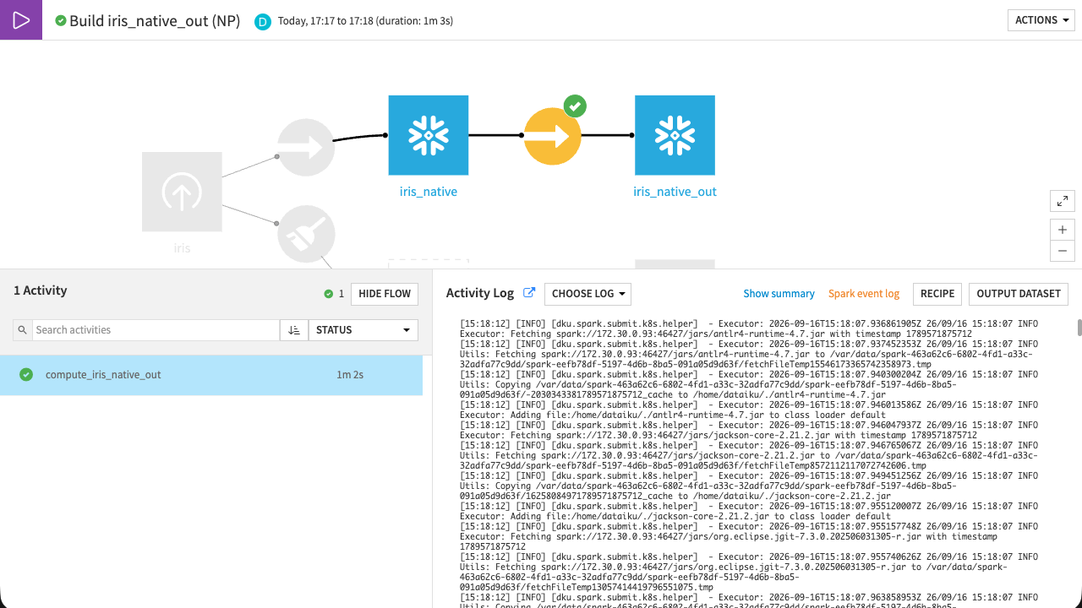Click the iris_native label
The image size is (1082, 608).
(x=429, y=192)
